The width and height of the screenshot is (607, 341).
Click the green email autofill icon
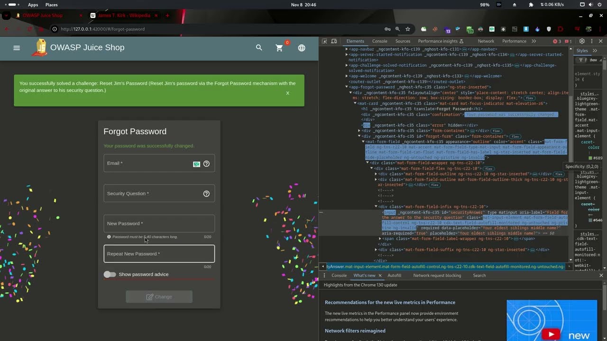(x=196, y=164)
